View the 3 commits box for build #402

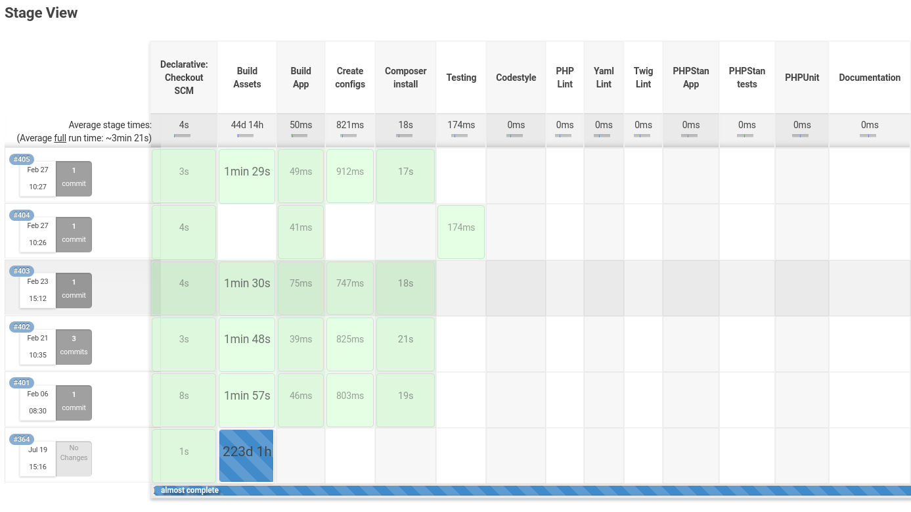point(74,346)
